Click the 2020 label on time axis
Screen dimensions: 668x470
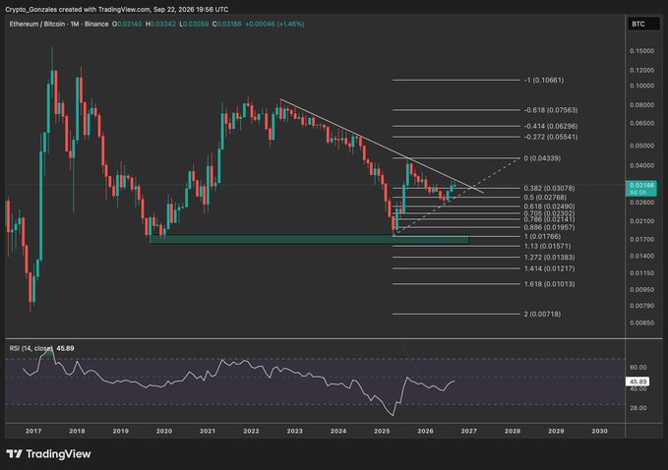(164, 431)
